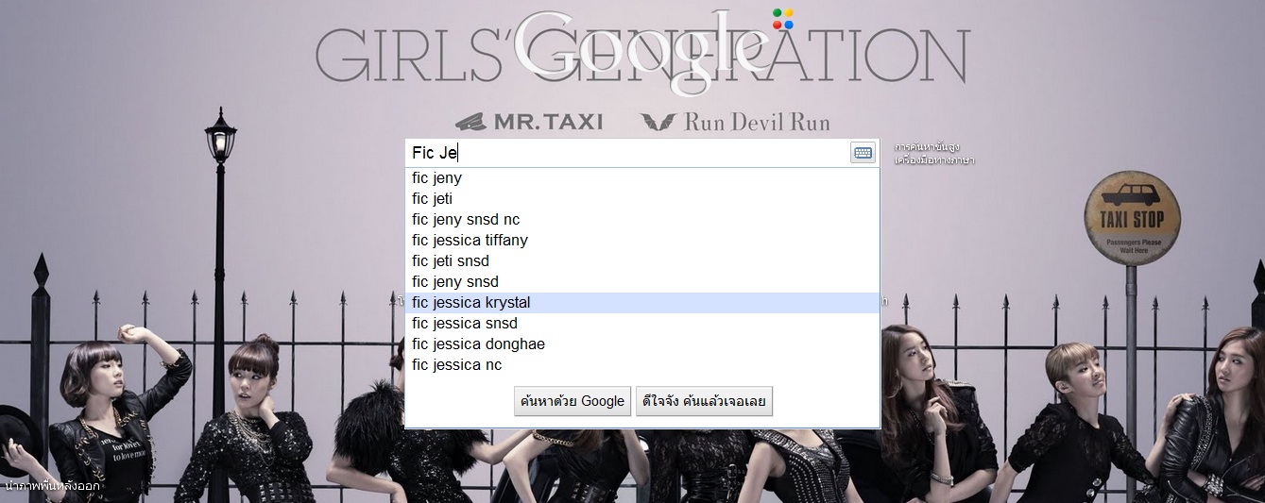The width and height of the screenshot is (1265, 503).
Task: Select suggestion 'fic jeny'
Action: (642, 178)
